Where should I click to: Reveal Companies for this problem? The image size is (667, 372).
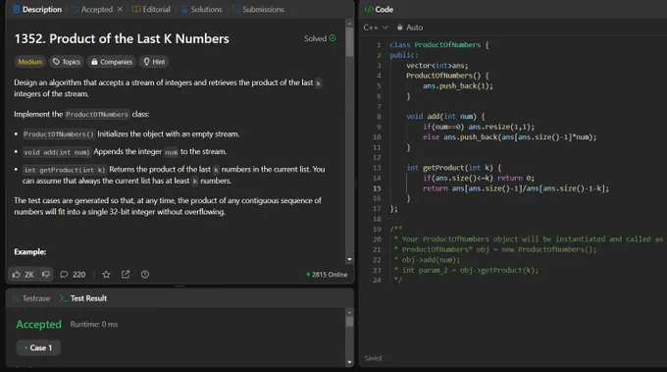pyautogui.click(x=112, y=62)
